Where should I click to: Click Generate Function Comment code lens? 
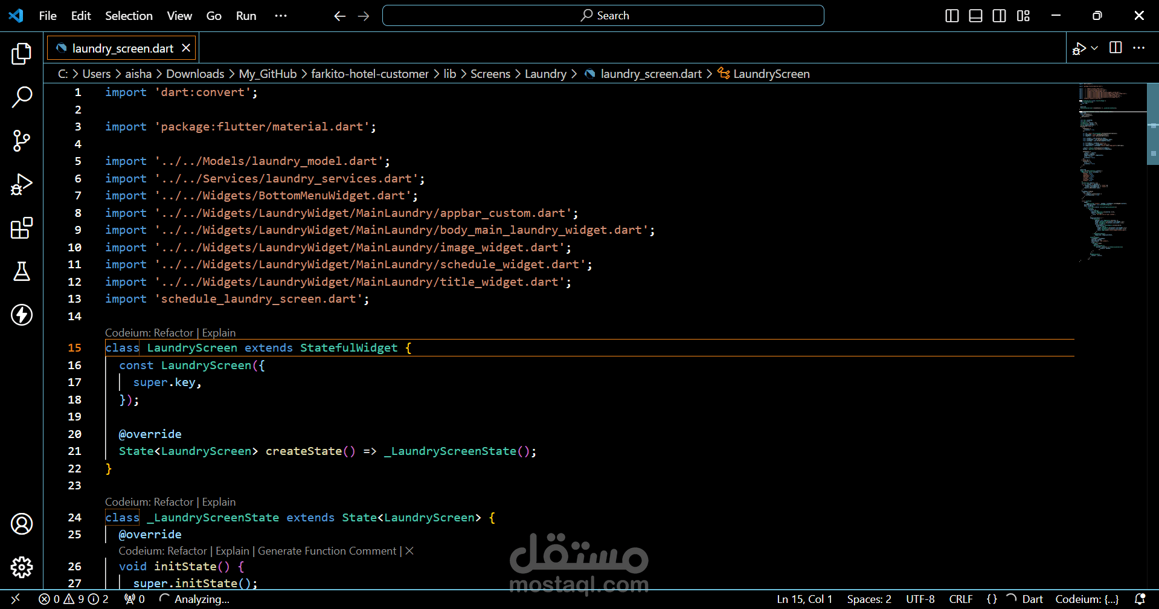pos(327,551)
